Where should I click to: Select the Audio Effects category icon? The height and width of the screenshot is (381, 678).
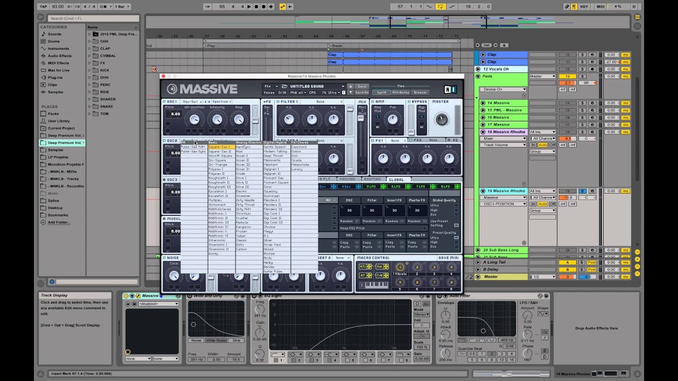(x=43, y=56)
